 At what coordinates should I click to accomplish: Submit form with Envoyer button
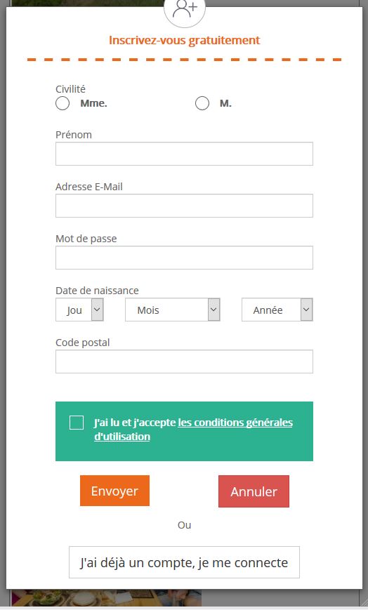tap(115, 491)
